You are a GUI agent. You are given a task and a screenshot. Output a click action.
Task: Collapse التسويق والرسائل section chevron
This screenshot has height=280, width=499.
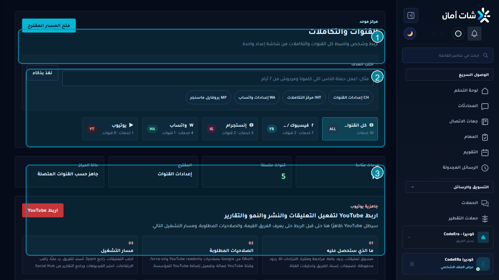tap(413, 187)
